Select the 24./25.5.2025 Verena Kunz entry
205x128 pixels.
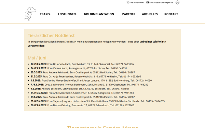[x=79, y=68]
